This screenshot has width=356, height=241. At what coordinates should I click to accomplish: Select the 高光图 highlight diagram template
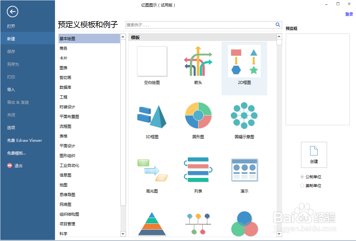pos(153,170)
